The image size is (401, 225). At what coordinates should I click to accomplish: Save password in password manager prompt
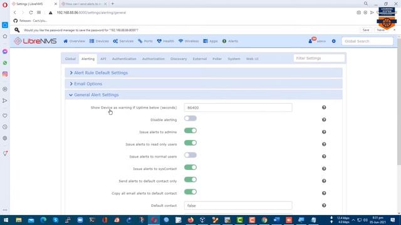(x=366, y=30)
